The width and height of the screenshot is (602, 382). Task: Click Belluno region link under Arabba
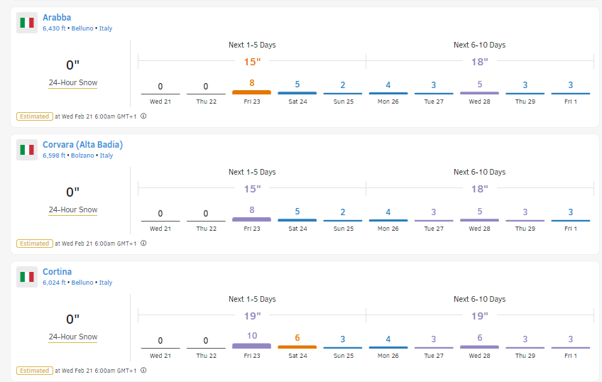coord(82,28)
